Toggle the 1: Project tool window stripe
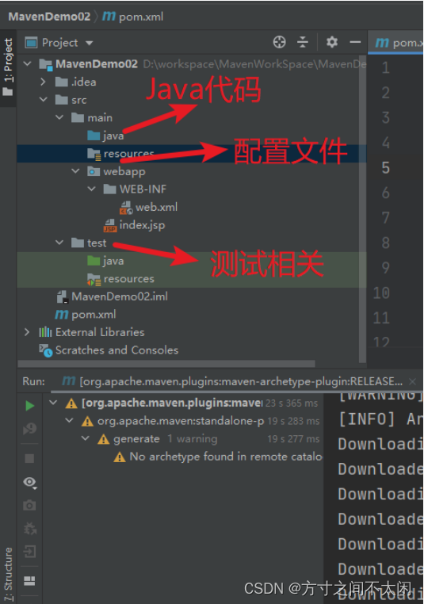This screenshot has height=604, width=424. pyautogui.click(x=8, y=67)
